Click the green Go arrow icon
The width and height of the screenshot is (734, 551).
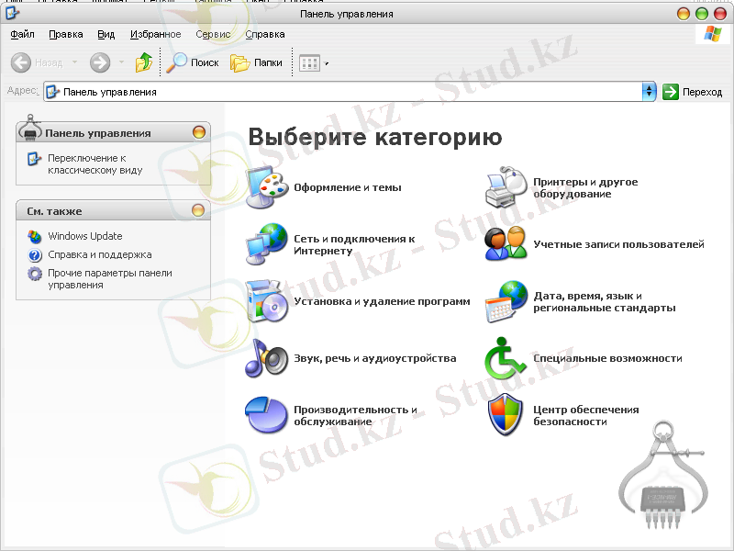[x=671, y=92]
